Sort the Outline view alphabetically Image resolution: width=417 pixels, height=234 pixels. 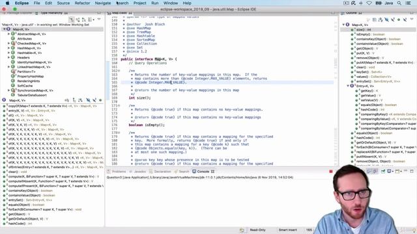coord(381,19)
